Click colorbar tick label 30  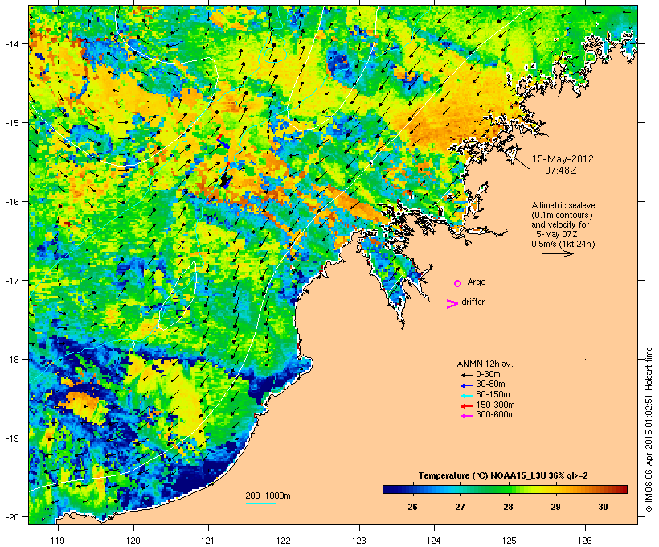[603, 507]
